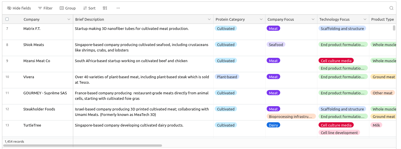The height and width of the screenshot is (149, 401).
Task: Expand the Technology Focus column dropdown arrow
Action: point(365,19)
